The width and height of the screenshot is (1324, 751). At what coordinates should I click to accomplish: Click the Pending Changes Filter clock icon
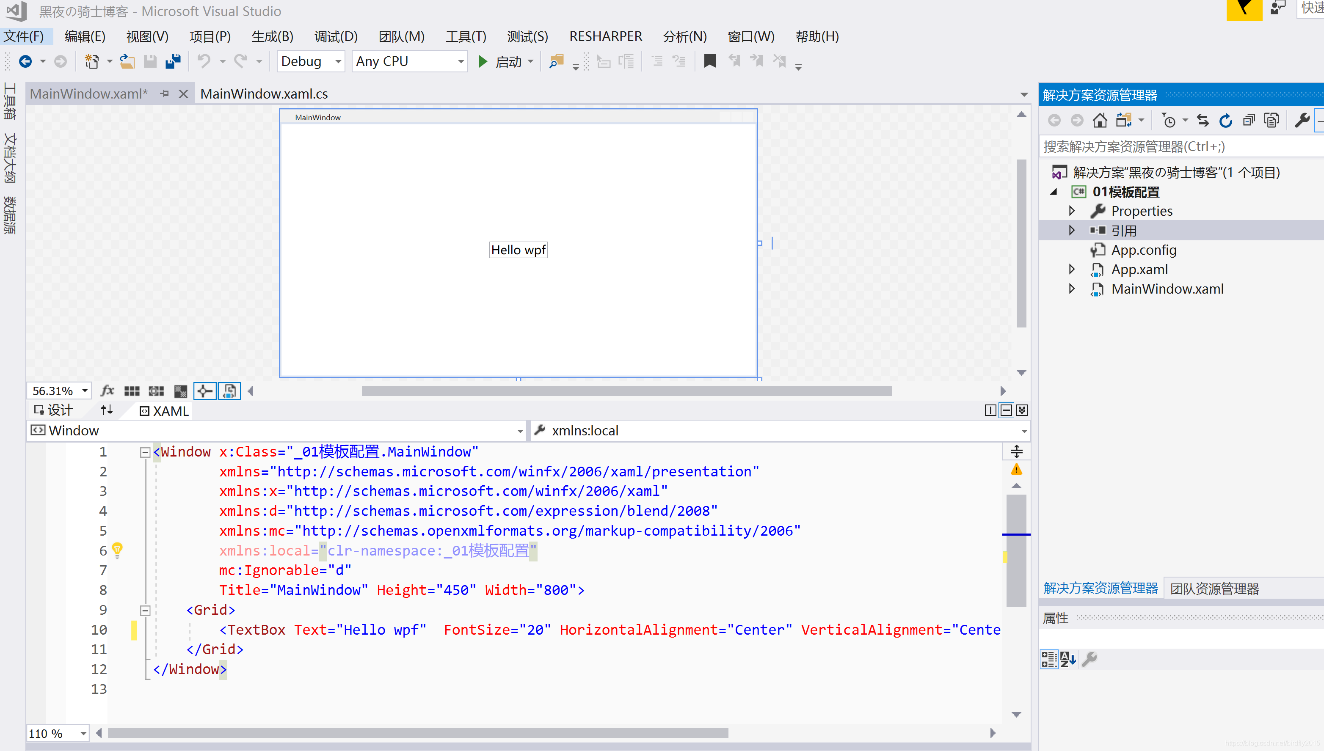[1169, 121]
